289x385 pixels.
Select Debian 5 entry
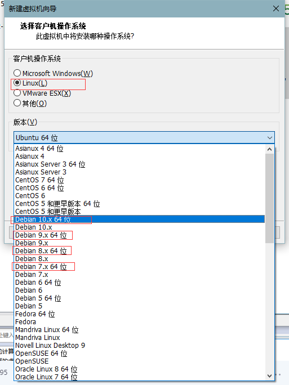pyautogui.click(x=140, y=306)
